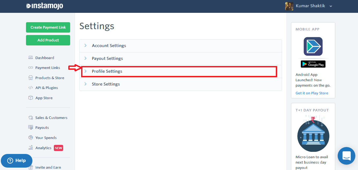Viewport: 358px width, 170px height.
Task: Expand Account Settings chevron
Action: [85, 45]
